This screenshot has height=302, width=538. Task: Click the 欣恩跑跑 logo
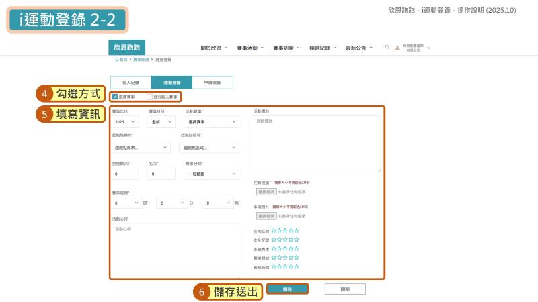(126, 48)
